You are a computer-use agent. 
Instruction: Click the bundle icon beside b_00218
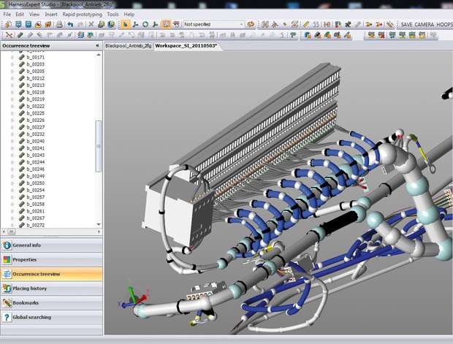[x=22, y=93]
